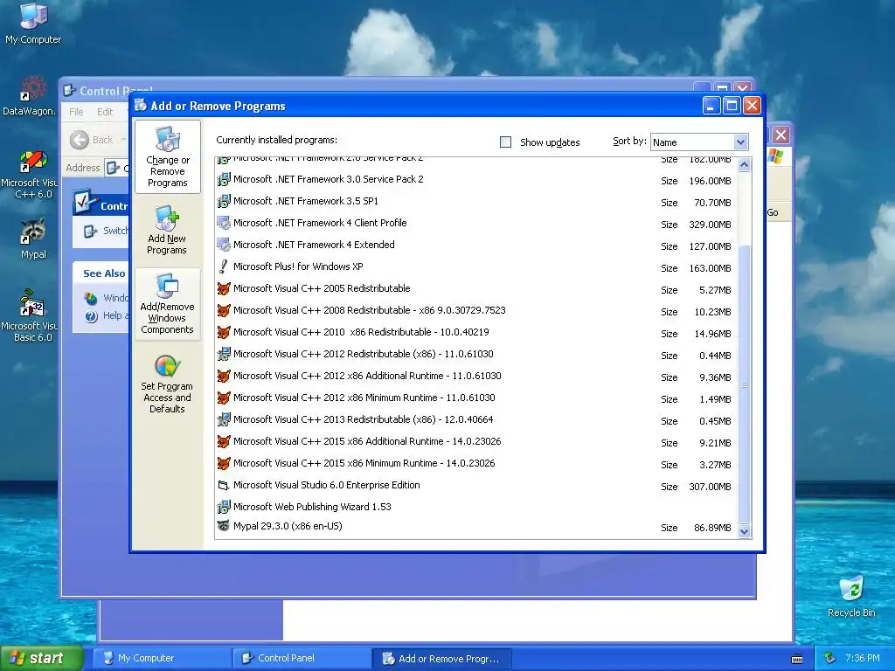Open DataWagon desktop shortcut
Viewport: 895px width, 671px height.
tap(30, 96)
